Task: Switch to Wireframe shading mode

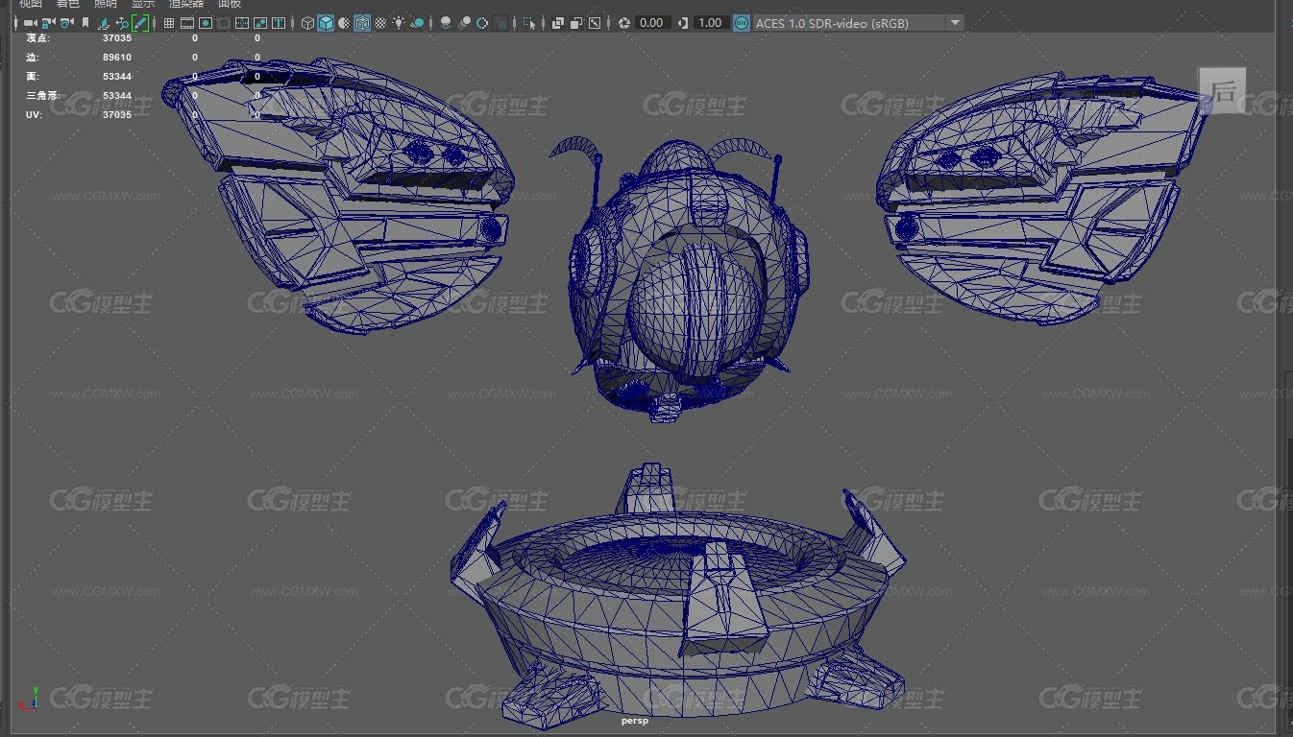Action: [307, 23]
